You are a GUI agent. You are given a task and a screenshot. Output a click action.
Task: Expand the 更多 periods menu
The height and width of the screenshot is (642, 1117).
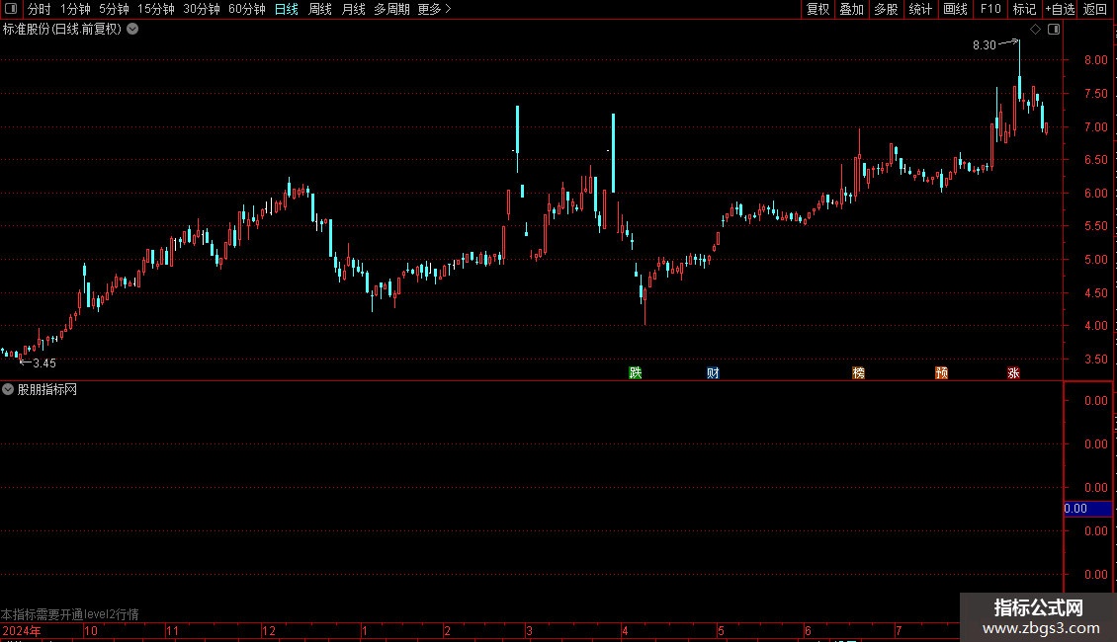(x=435, y=9)
